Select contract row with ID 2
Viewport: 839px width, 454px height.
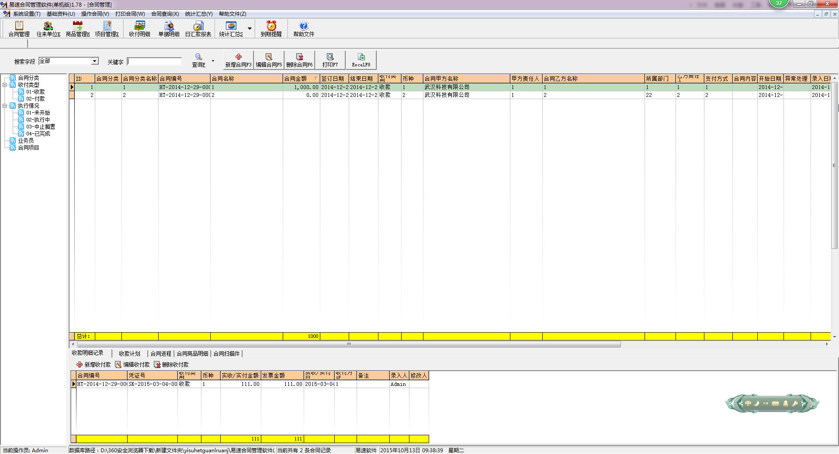click(x=450, y=95)
